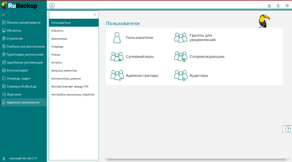Screen dimensions: 292x162
Task: Go to Панель мониторинга in sidebar
Action: pyautogui.click(x=23, y=23)
